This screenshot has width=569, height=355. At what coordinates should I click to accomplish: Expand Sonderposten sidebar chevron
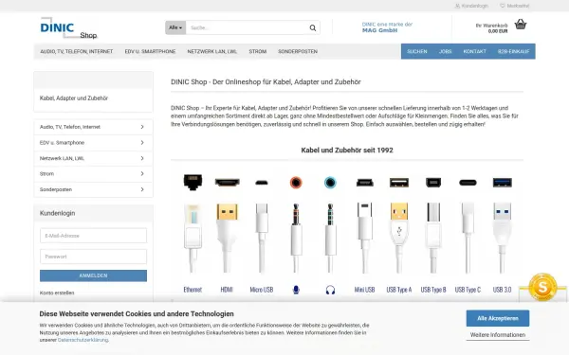point(142,189)
